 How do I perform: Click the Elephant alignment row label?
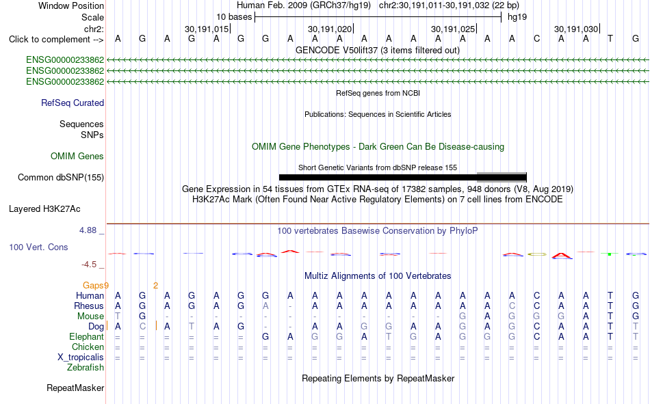click(87, 337)
